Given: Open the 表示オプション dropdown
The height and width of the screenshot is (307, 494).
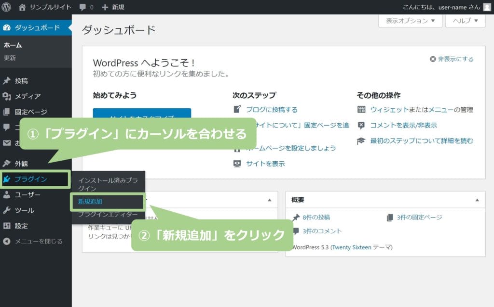Looking at the screenshot, I should (410, 21).
